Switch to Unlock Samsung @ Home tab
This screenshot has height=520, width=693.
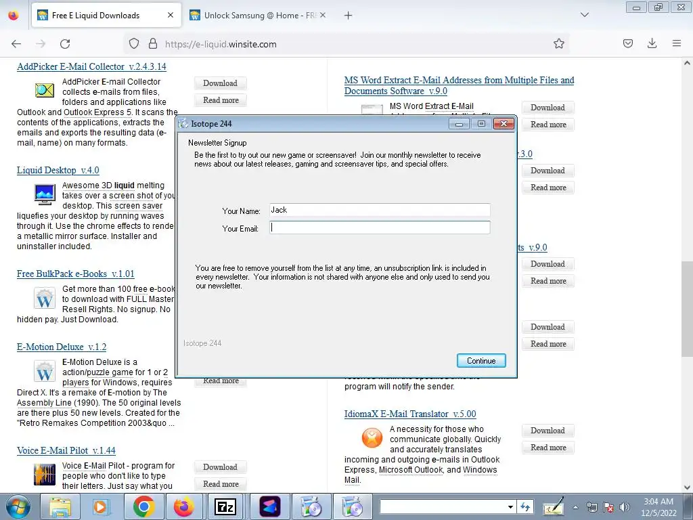pyautogui.click(x=258, y=16)
